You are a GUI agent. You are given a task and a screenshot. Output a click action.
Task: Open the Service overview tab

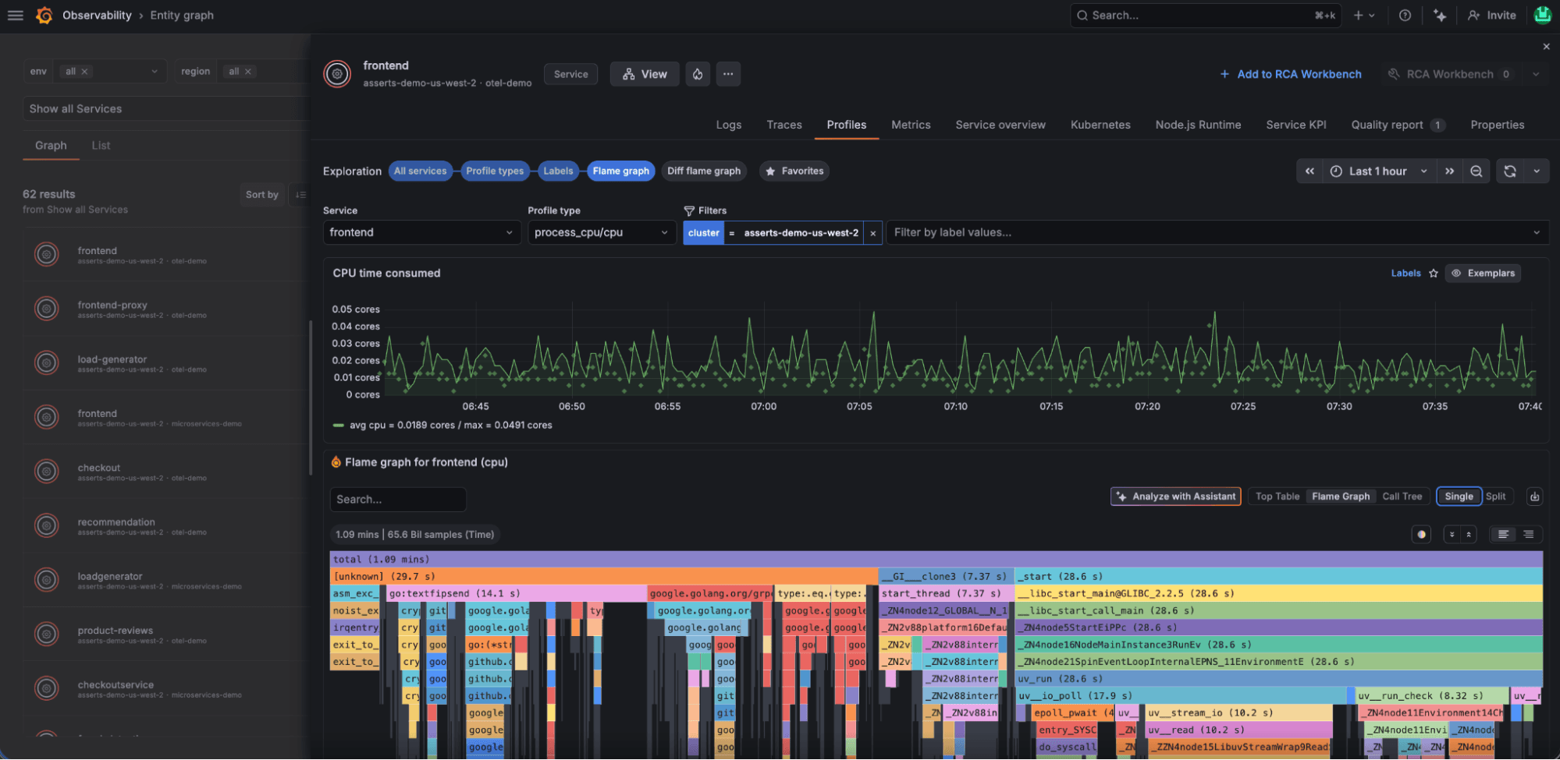click(x=1000, y=125)
